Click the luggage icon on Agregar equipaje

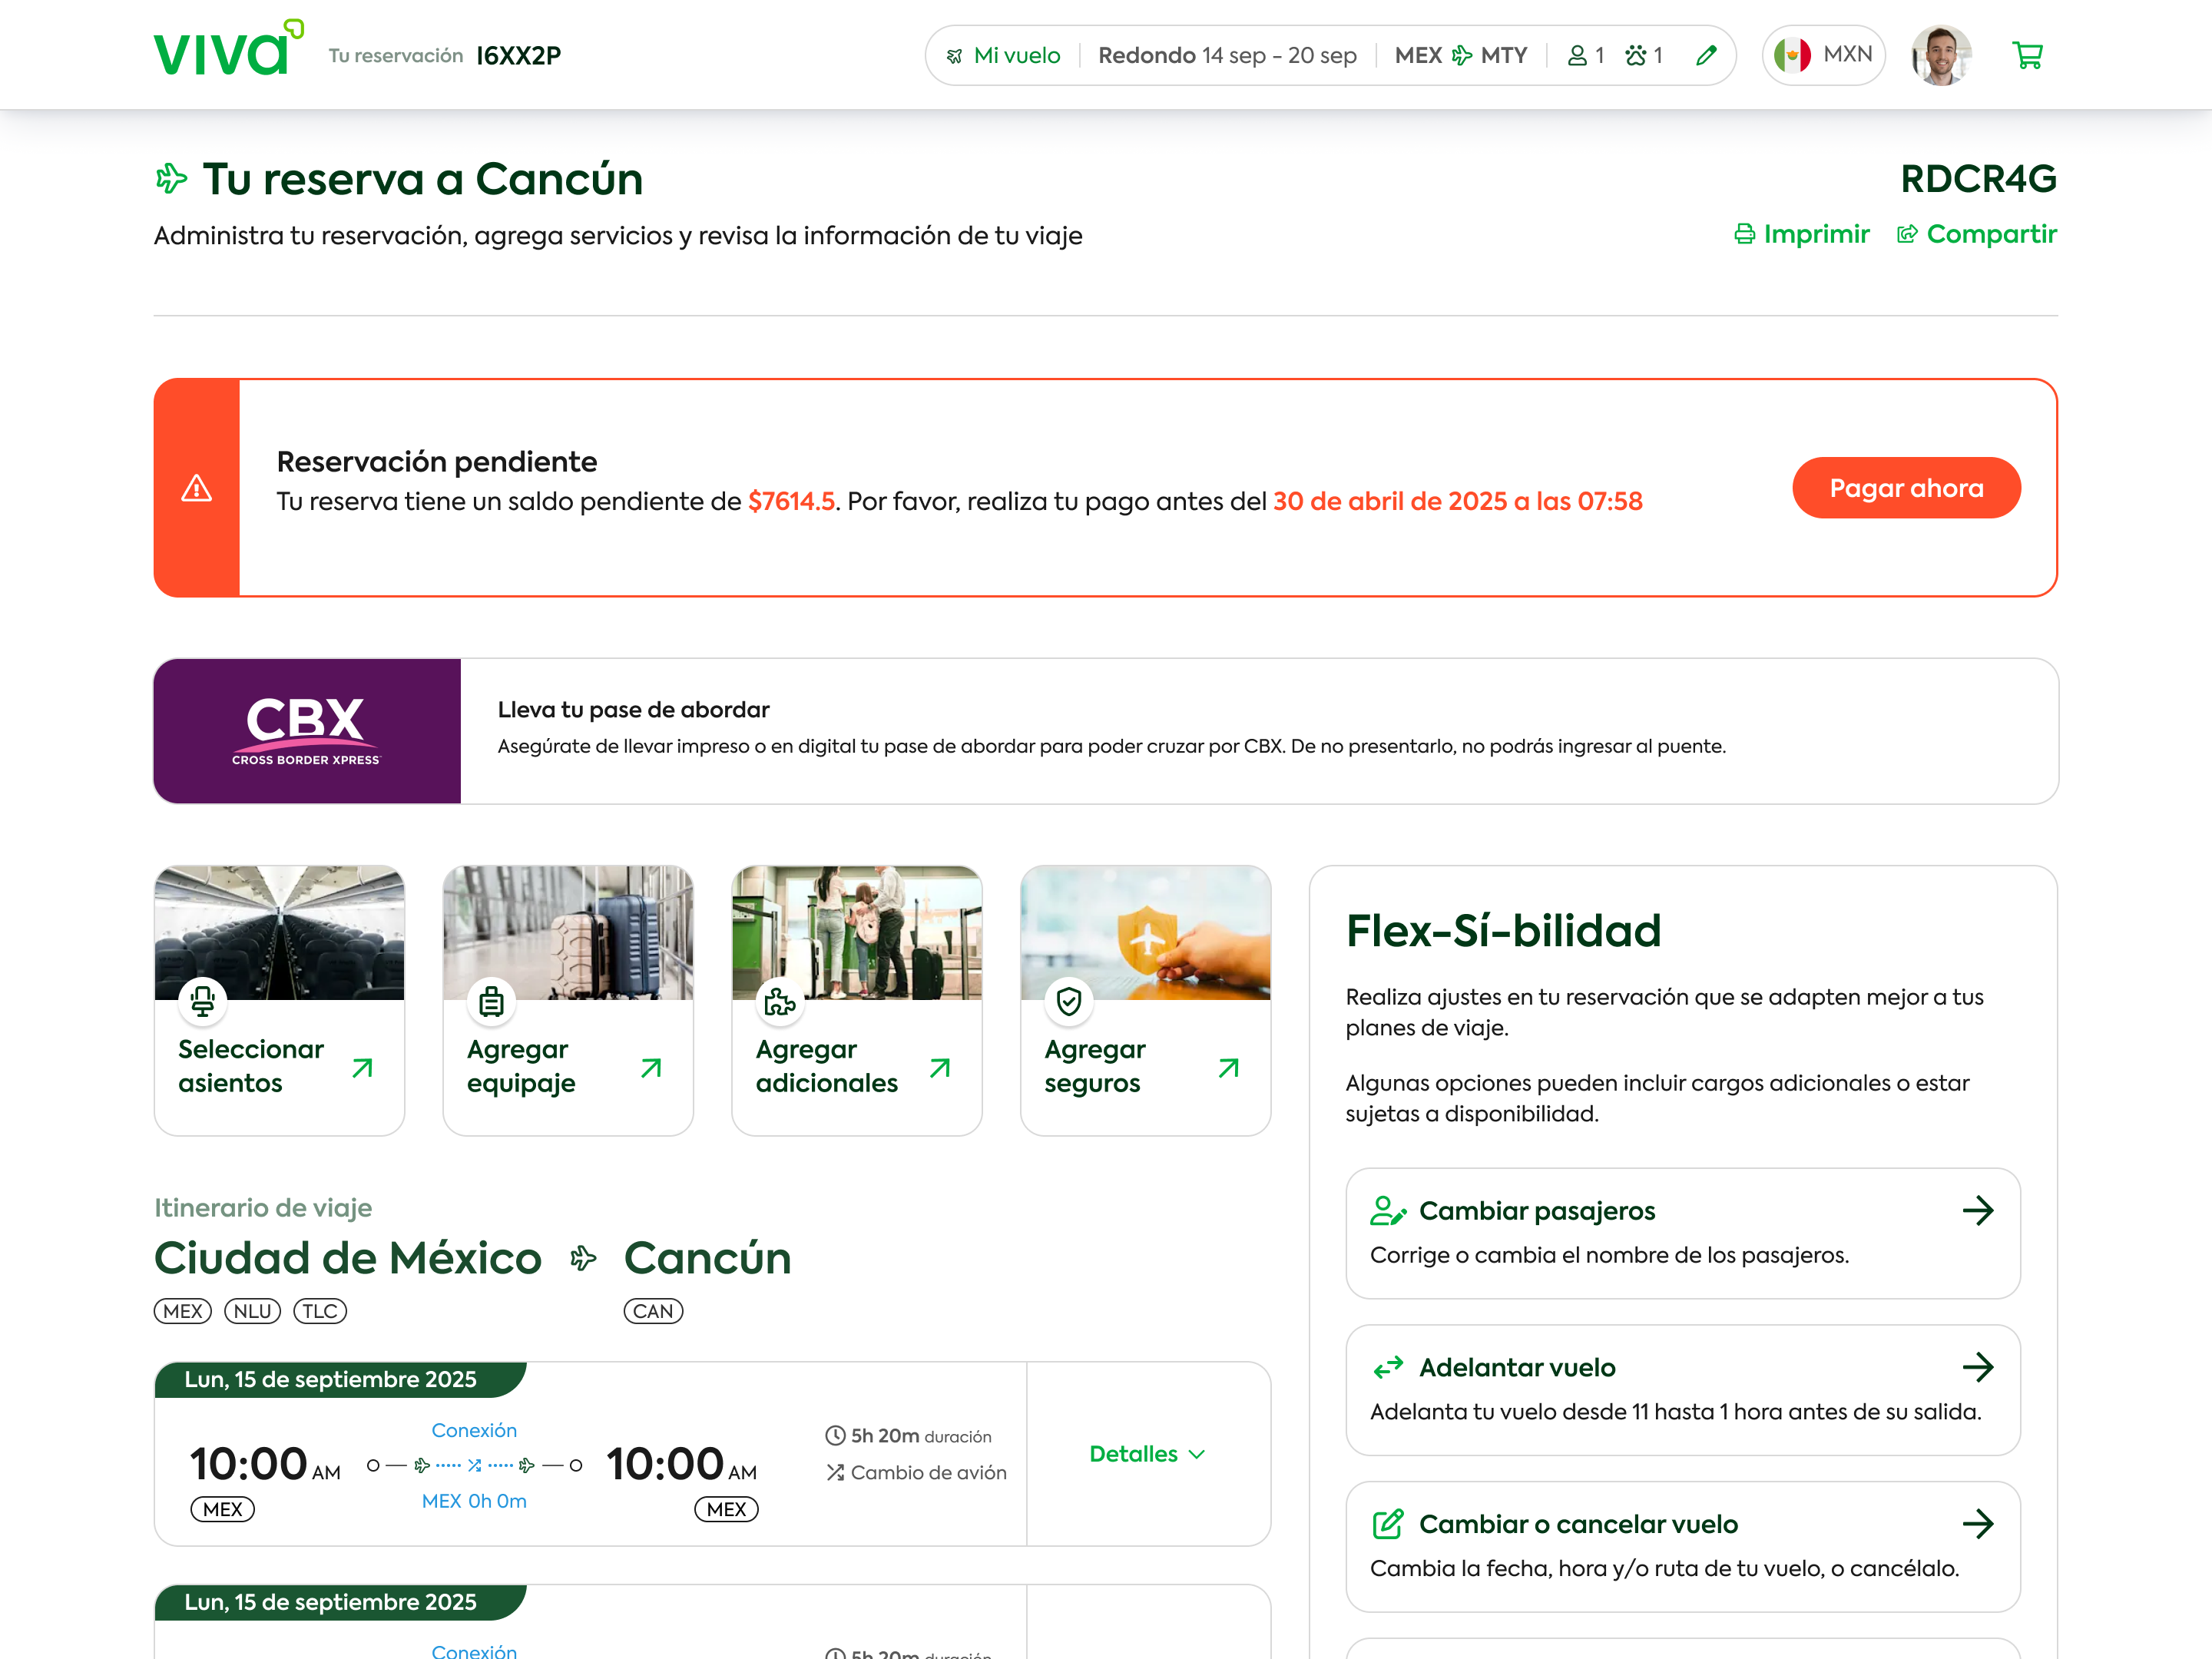pyautogui.click(x=491, y=1000)
